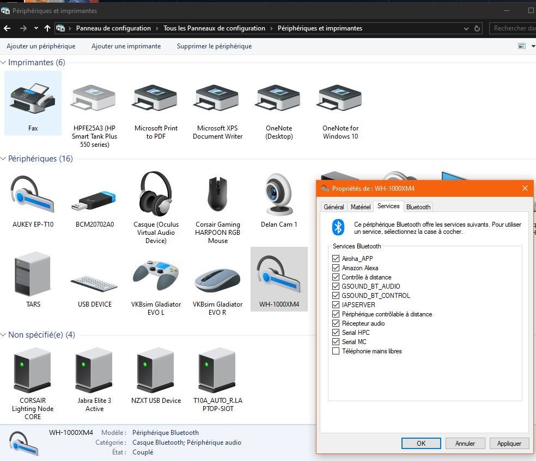Switch to the Matériel tab

(x=360, y=207)
